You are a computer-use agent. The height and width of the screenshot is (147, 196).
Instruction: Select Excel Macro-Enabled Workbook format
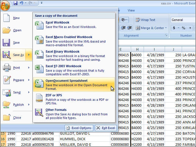(x=74, y=41)
